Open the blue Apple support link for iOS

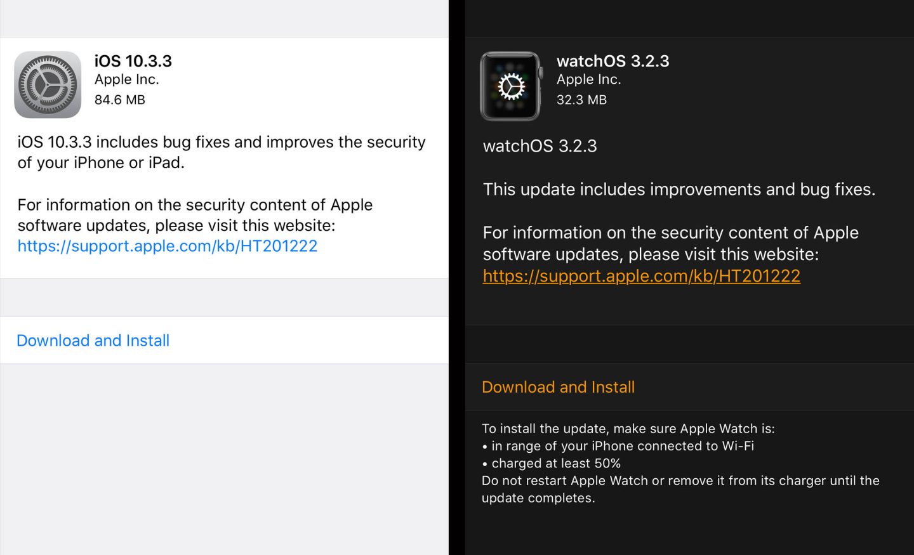point(168,246)
